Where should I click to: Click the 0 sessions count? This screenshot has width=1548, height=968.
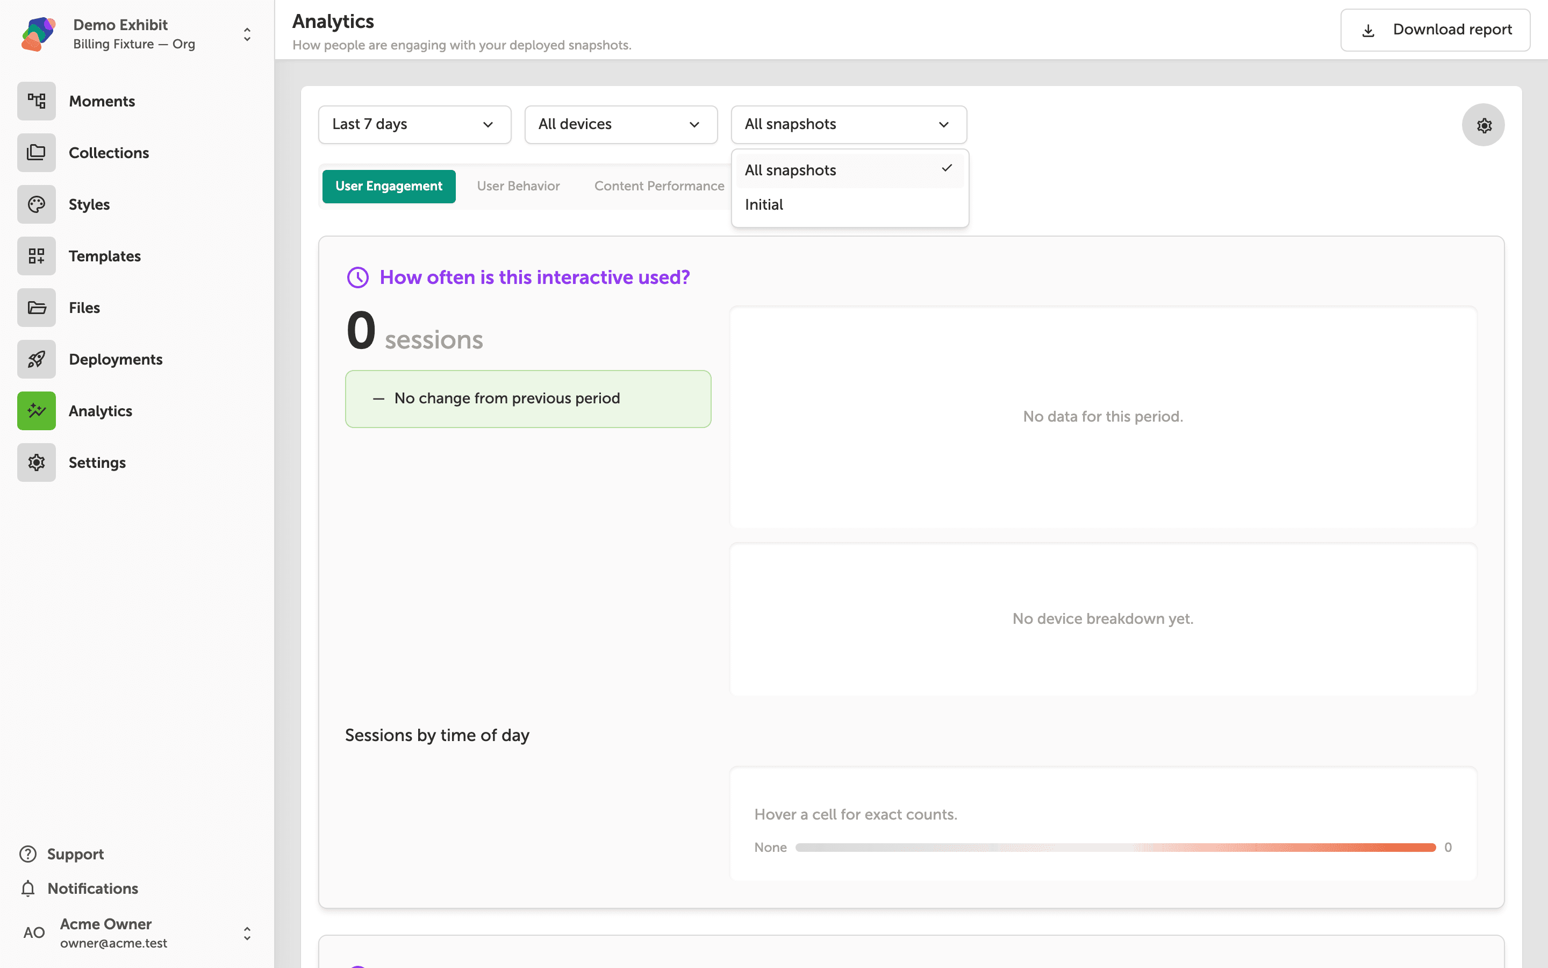tap(414, 332)
